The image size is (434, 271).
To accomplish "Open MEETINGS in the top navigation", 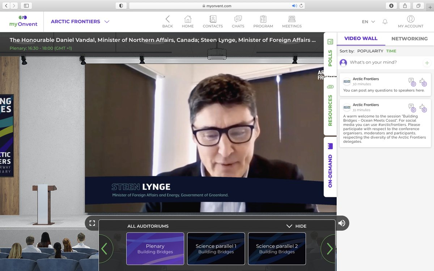I will 292,22.
